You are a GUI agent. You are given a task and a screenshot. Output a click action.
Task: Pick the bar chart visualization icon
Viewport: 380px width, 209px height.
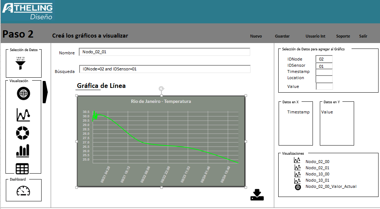click(23, 150)
